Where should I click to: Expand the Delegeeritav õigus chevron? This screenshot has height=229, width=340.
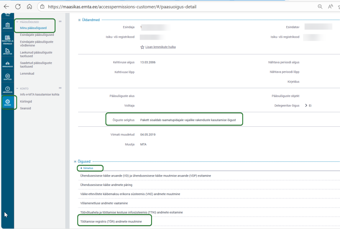(x=306, y=106)
